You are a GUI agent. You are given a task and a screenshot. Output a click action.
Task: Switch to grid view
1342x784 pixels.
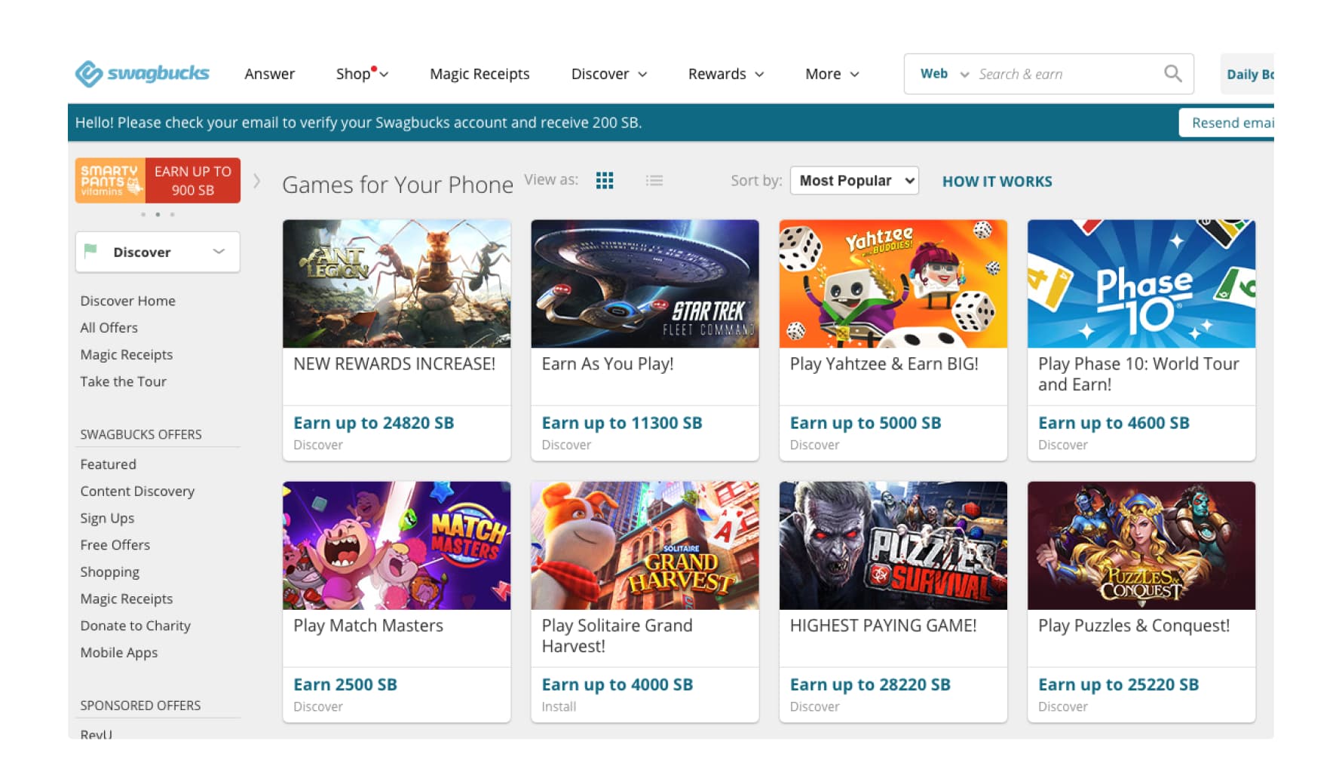605,181
